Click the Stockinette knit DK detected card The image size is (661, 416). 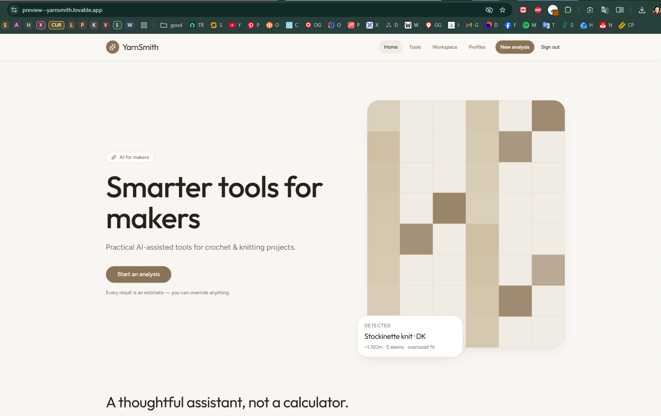(410, 336)
